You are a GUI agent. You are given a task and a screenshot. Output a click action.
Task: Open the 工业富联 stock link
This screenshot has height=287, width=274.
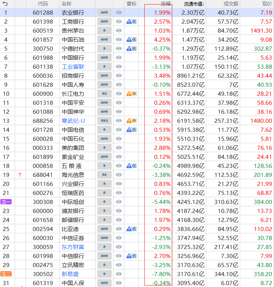[73, 67]
